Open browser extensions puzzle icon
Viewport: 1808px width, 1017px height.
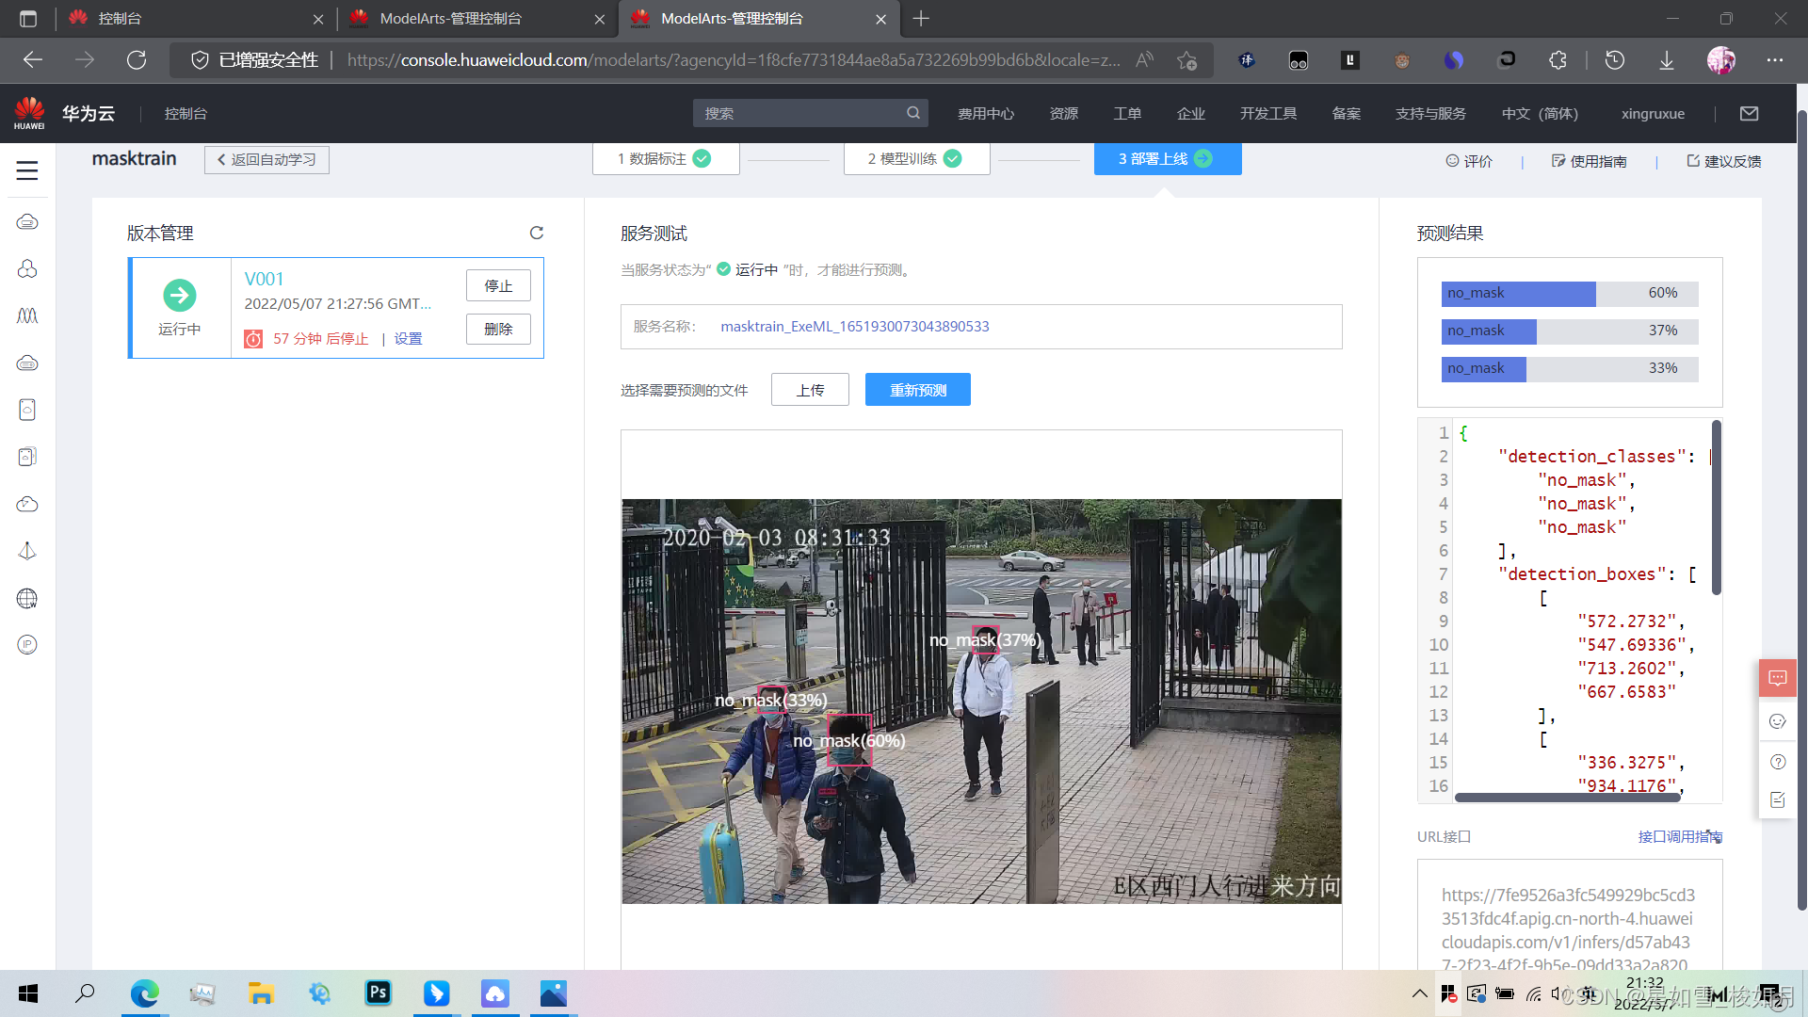[1558, 60]
